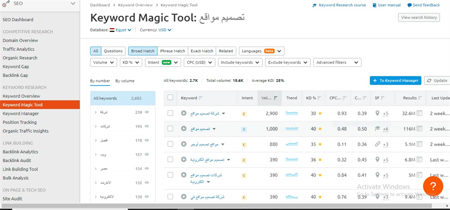Click the Volume column sort icon
450x210 pixels.
click(x=276, y=98)
